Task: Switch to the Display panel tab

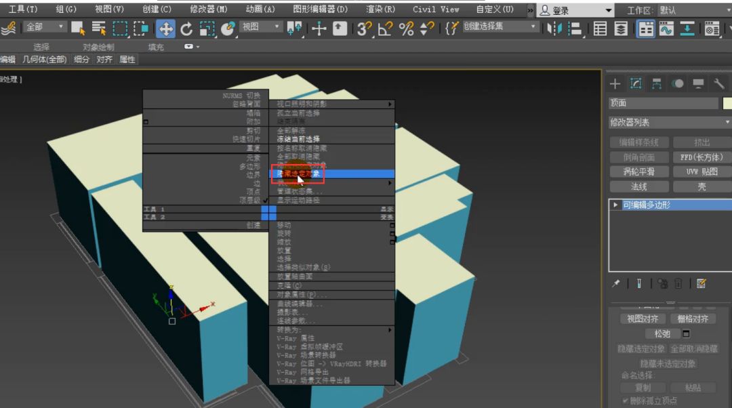Action: (698, 84)
